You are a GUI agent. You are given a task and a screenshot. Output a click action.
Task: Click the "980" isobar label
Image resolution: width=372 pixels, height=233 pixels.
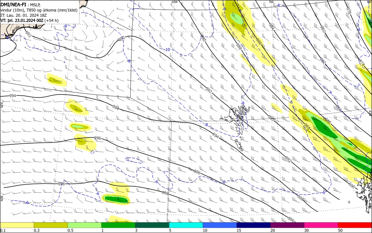(323, 29)
